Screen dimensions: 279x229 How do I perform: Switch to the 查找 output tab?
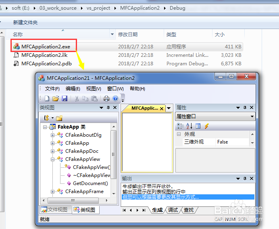[189, 210]
